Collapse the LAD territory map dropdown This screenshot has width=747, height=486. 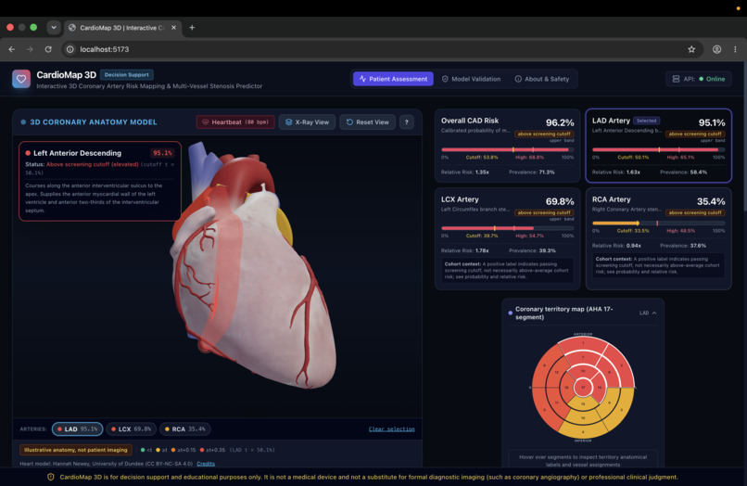coord(648,313)
